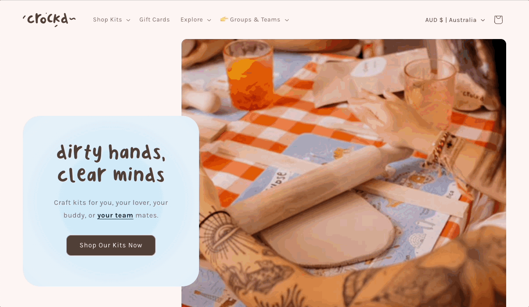
Task: Follow the "your team" link
Action: [115, 215]
